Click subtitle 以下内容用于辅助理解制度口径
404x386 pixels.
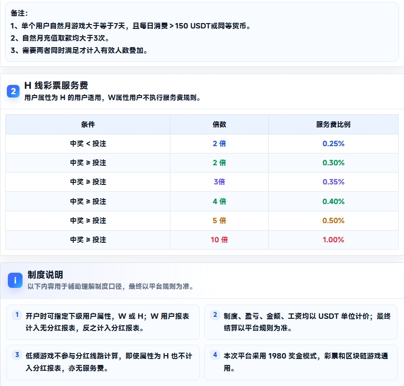tap(111, 286)
